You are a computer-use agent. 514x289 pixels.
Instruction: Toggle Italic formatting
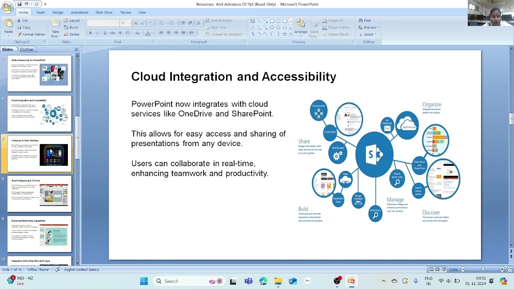point(97,33)
